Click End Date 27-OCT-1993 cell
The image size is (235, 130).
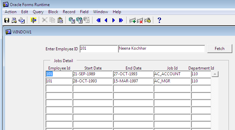(133, 74)
